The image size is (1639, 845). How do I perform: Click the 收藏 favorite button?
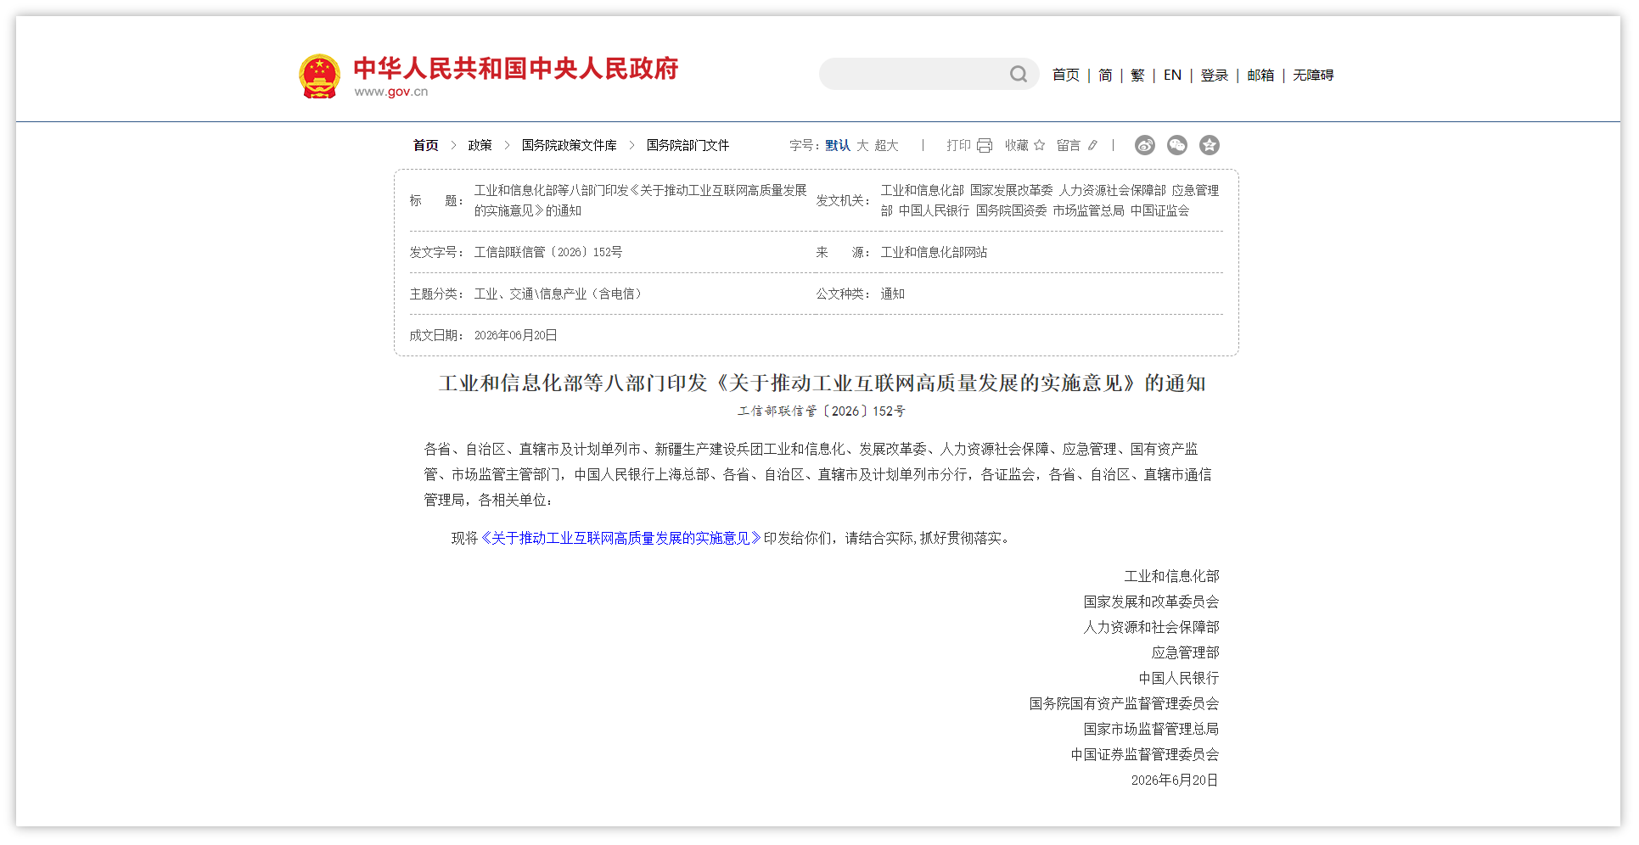click(1017, 145)
